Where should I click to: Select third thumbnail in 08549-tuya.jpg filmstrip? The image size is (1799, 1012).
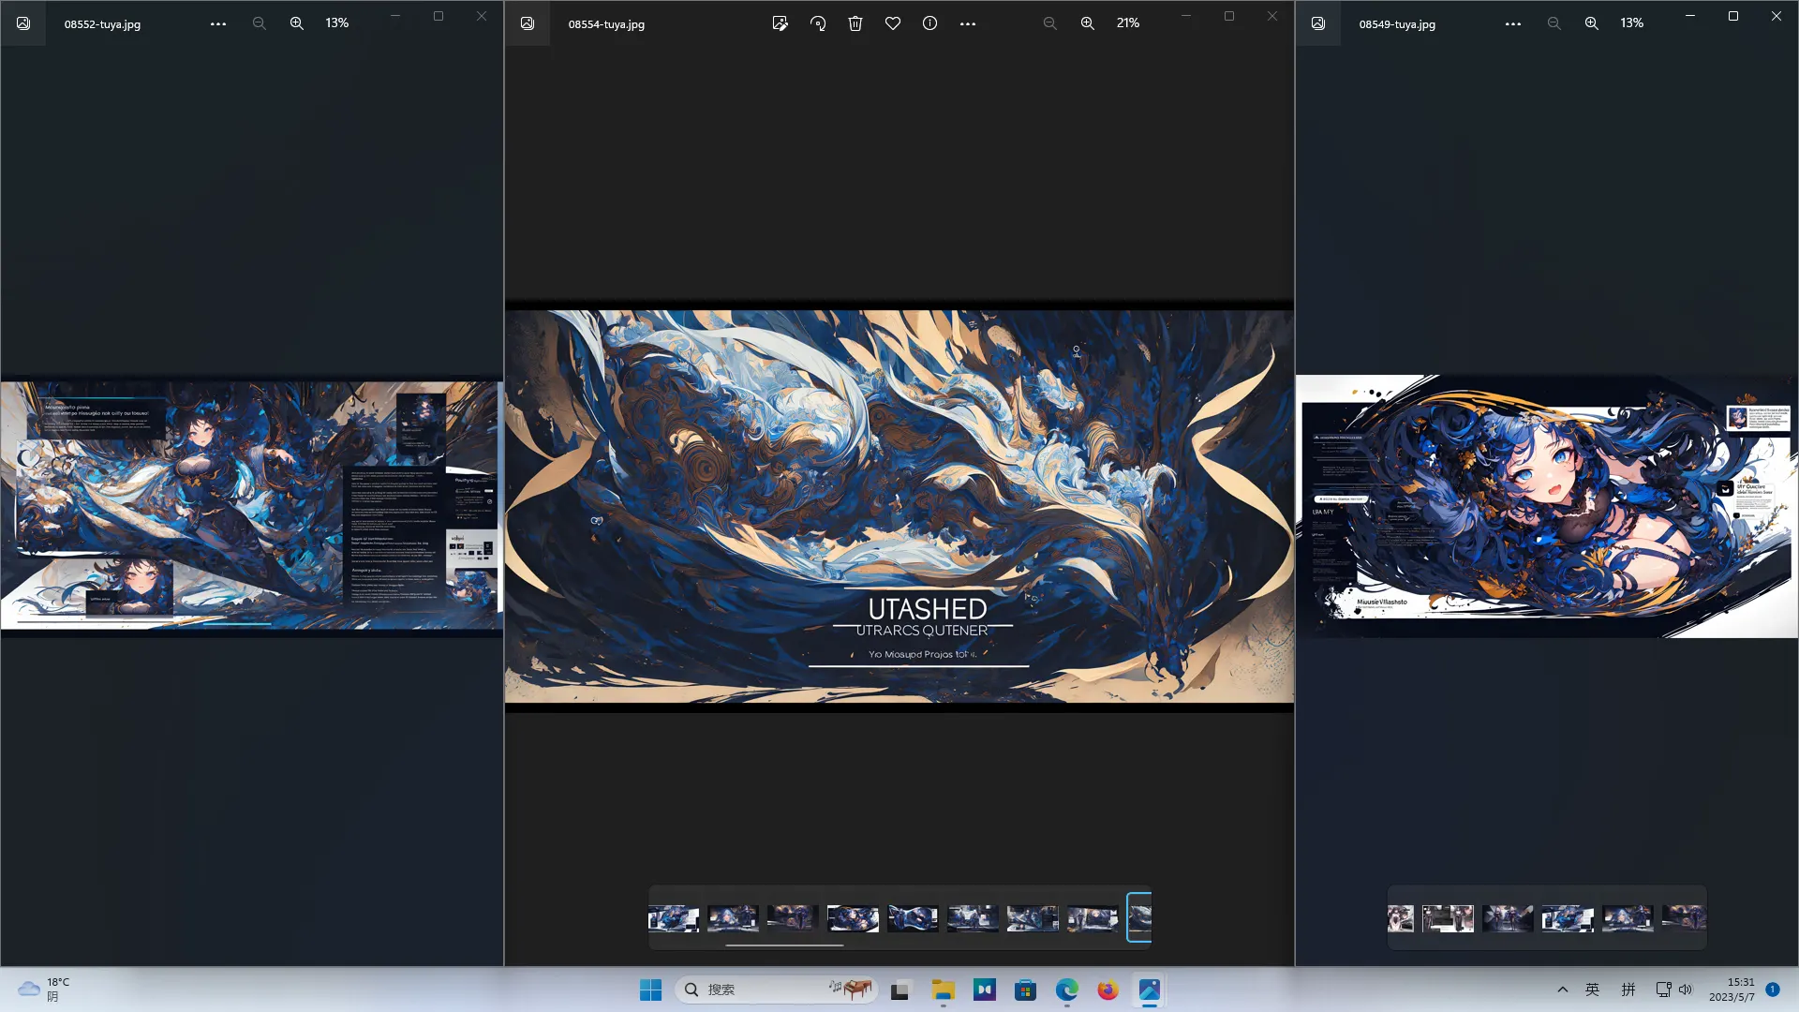click(x=1508, y=918)
